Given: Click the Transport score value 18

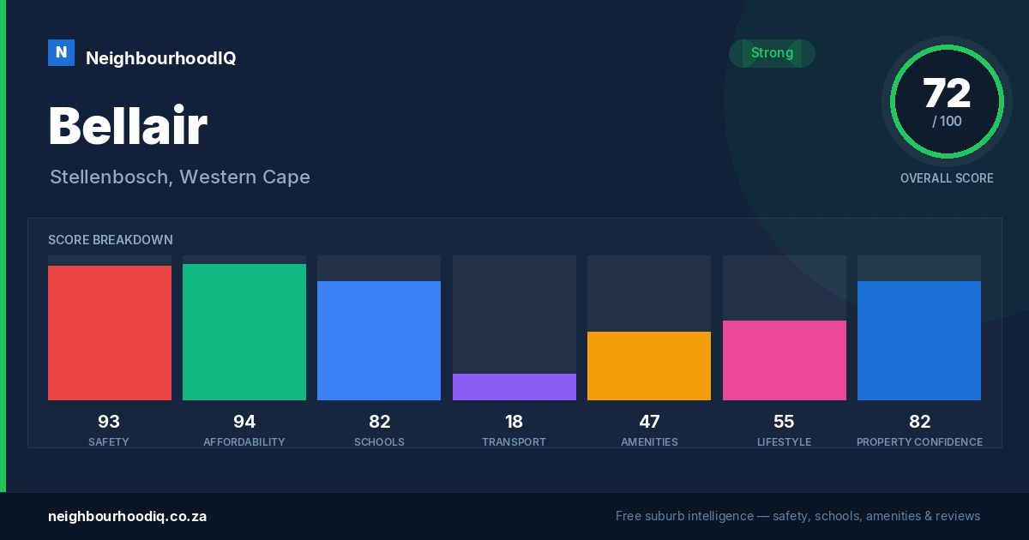Looking at the screenshot, I should click(514, 422).
